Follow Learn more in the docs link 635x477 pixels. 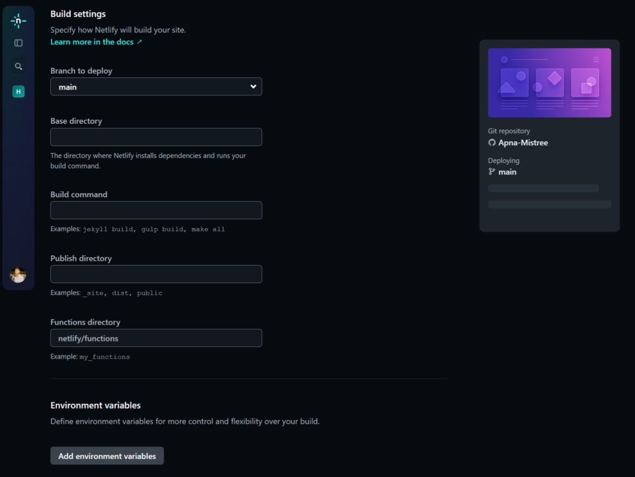pyautogui.click(x=96, y=42)
